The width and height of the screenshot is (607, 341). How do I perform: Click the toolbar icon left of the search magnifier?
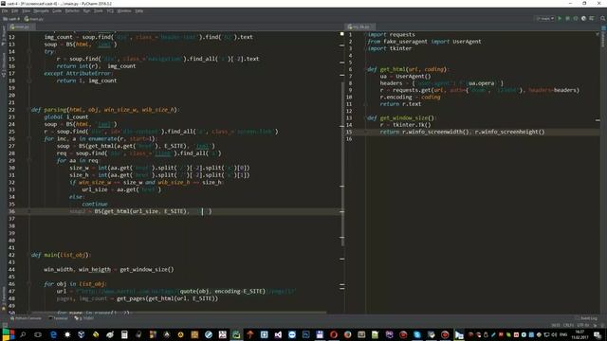click(x=592, y=19)
